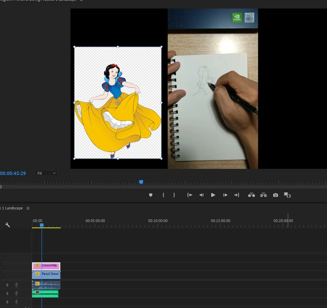
Task: Click voice-over mic on green clip's audio track
Action: [16, 293]
